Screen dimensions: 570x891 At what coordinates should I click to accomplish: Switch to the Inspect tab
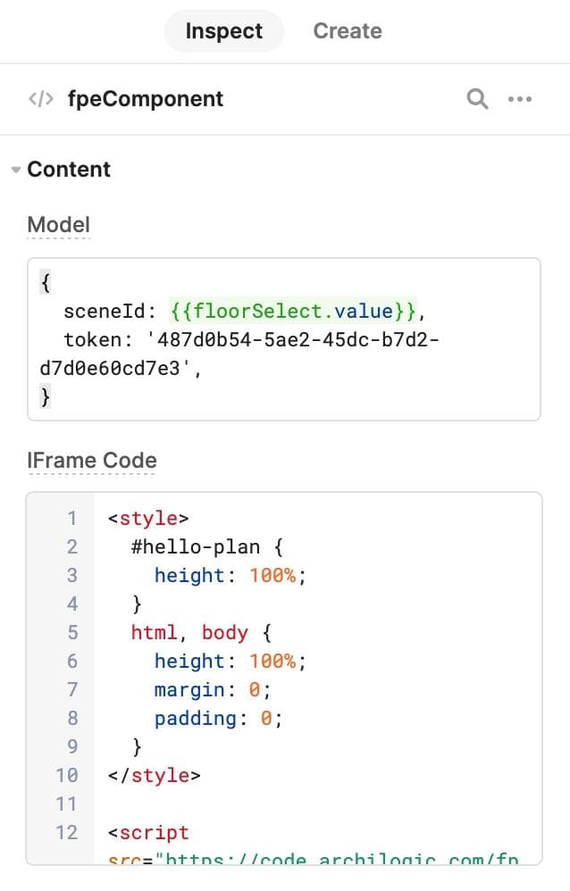[x=223, y=30]
